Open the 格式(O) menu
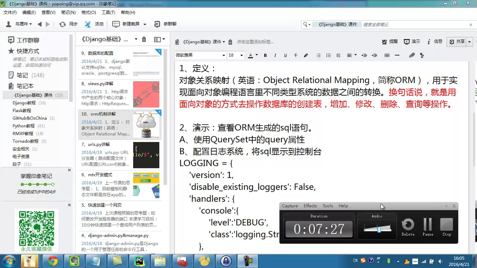The image size is (477, 268). (x=89, y=12)
